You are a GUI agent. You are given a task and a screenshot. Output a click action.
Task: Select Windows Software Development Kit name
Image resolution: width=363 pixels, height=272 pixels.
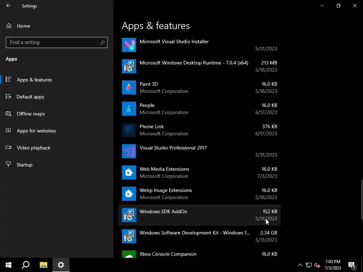(195, 233)
